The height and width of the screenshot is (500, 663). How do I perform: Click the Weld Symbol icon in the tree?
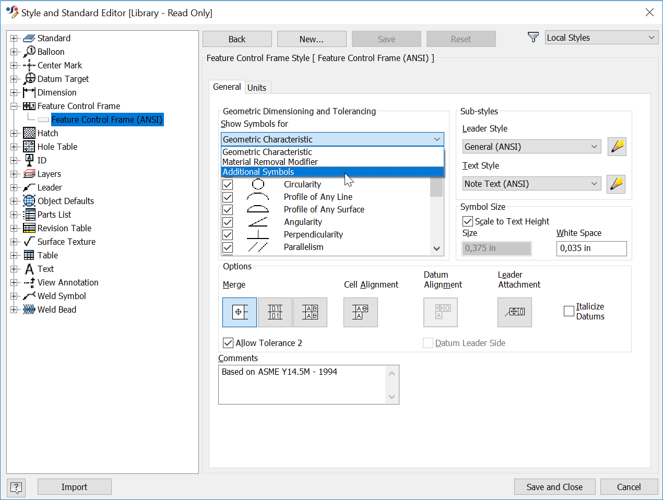29,296
